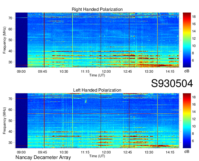
Task: Click the 70 MHz tick on Left Handed plot
Action: point(10,99)
